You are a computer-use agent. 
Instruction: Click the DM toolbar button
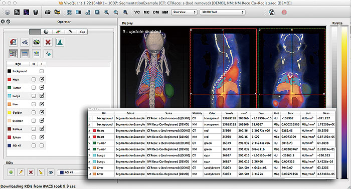[156, 12]
